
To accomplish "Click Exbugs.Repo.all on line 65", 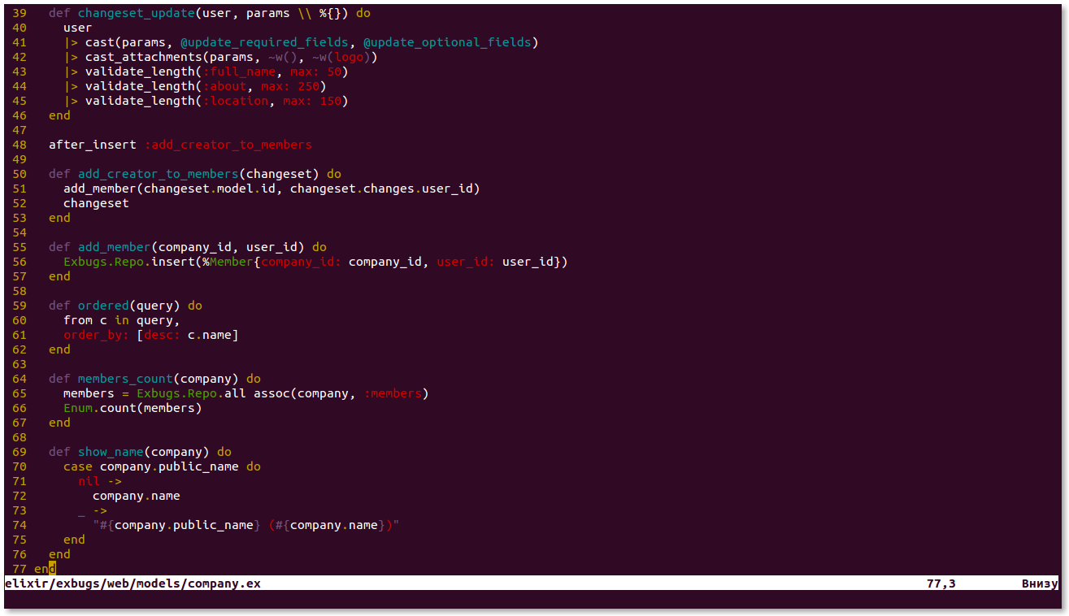I will [x=191, y=393].
